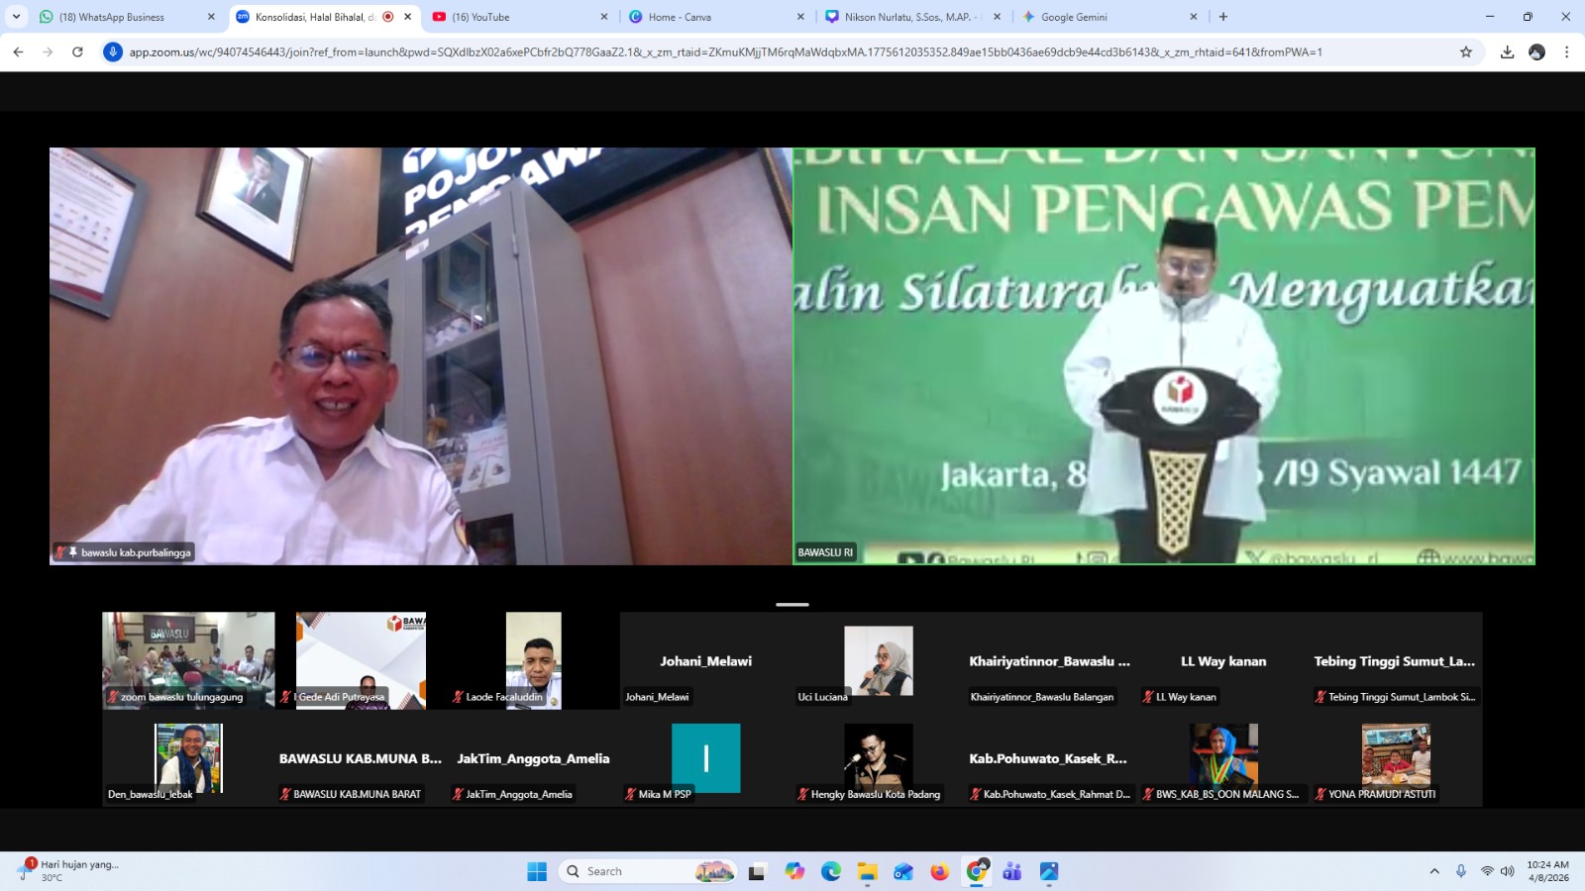Select the bawaslu kab.purbalingga video tile

click(x=421, y=356)
